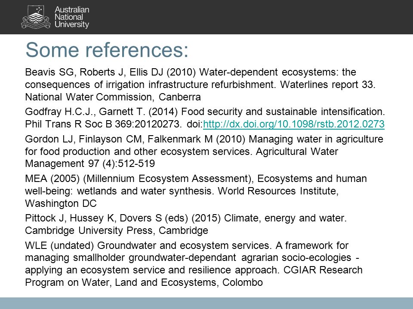Click the dark header banner area
413x309 pixels.
206,17
